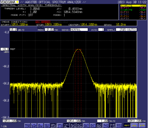Click the SRC ZOM status icon
The image size is (148, 128).
(53, 126)
